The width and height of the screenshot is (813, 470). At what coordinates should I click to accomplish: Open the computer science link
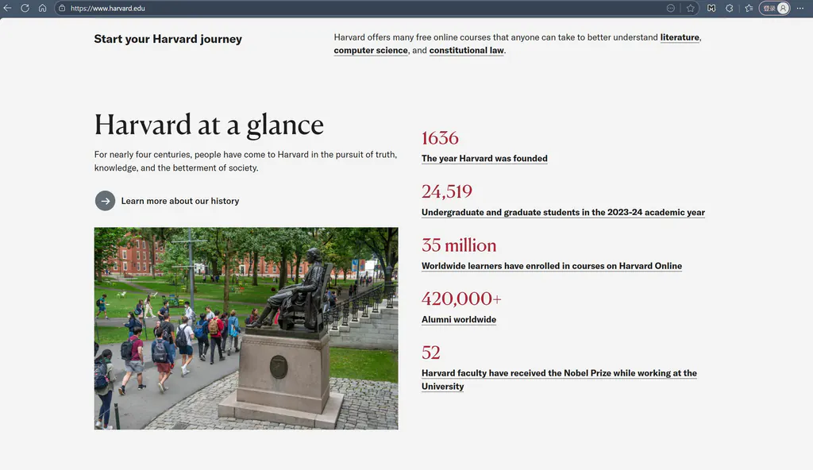point(371,50)
